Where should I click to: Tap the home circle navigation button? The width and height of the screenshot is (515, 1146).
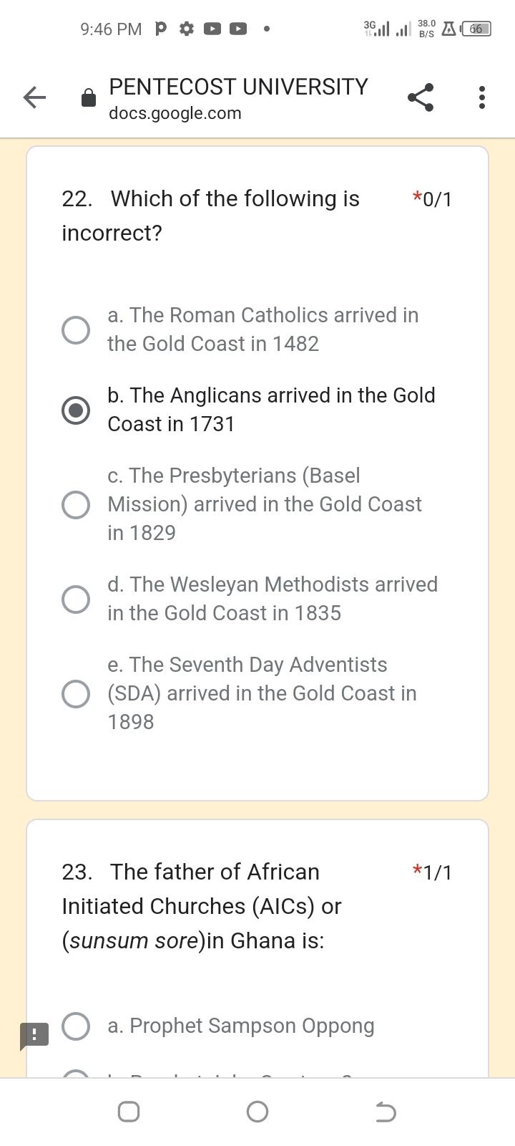coord(257,1112)
